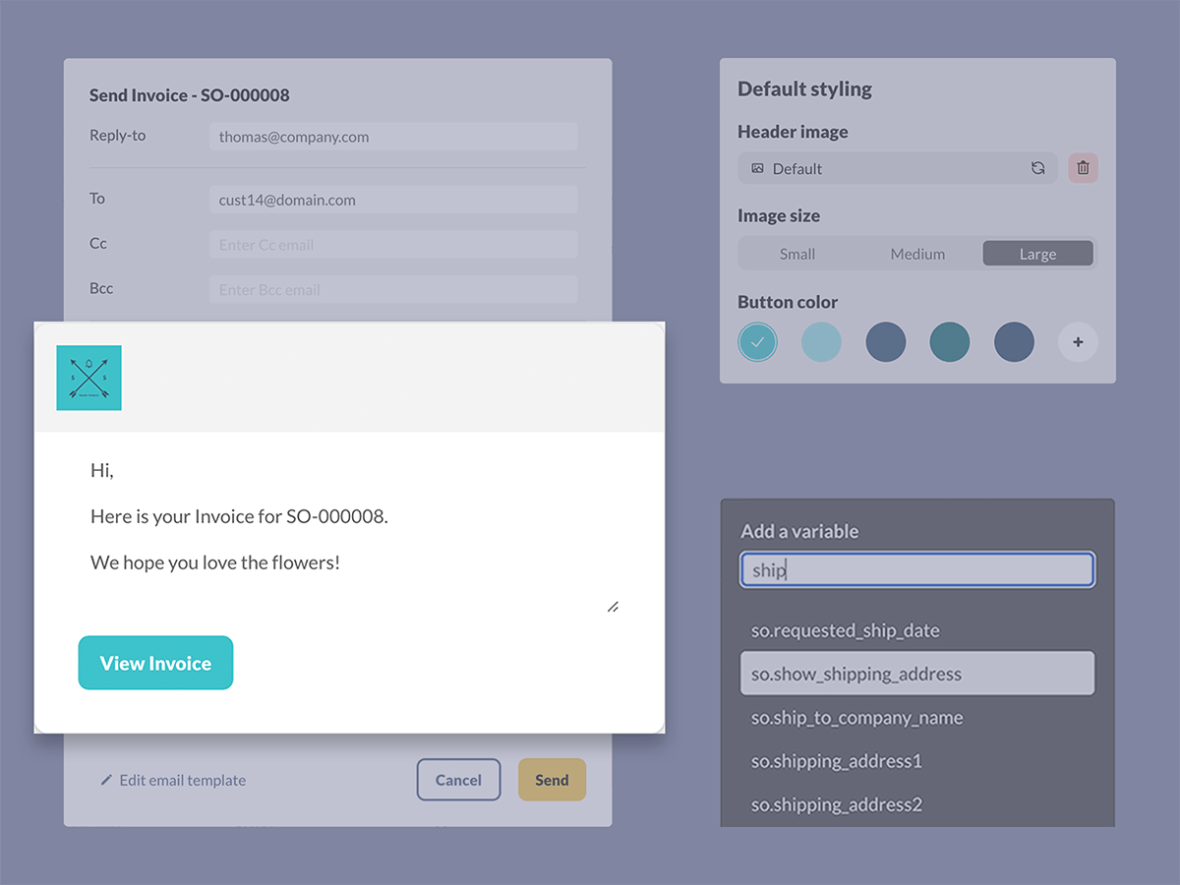Click the plus icon to add color
Image resolution: width=1180 pixels, height=885 pixels.
[1078, 342]
